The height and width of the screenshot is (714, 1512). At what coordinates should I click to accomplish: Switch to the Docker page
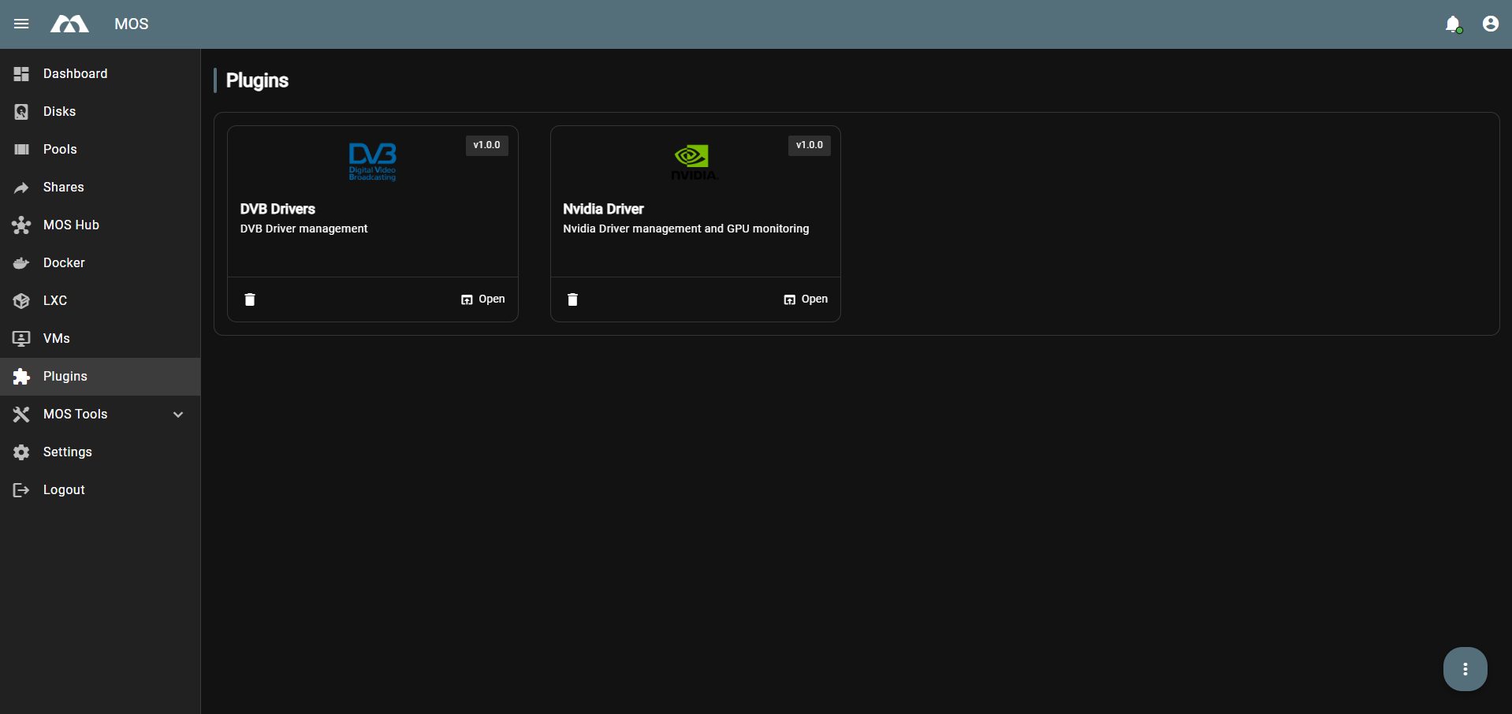(x=100, y=262)
